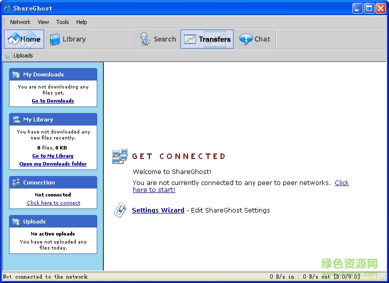Click the My Library panel icon

(x=17, y=119)
